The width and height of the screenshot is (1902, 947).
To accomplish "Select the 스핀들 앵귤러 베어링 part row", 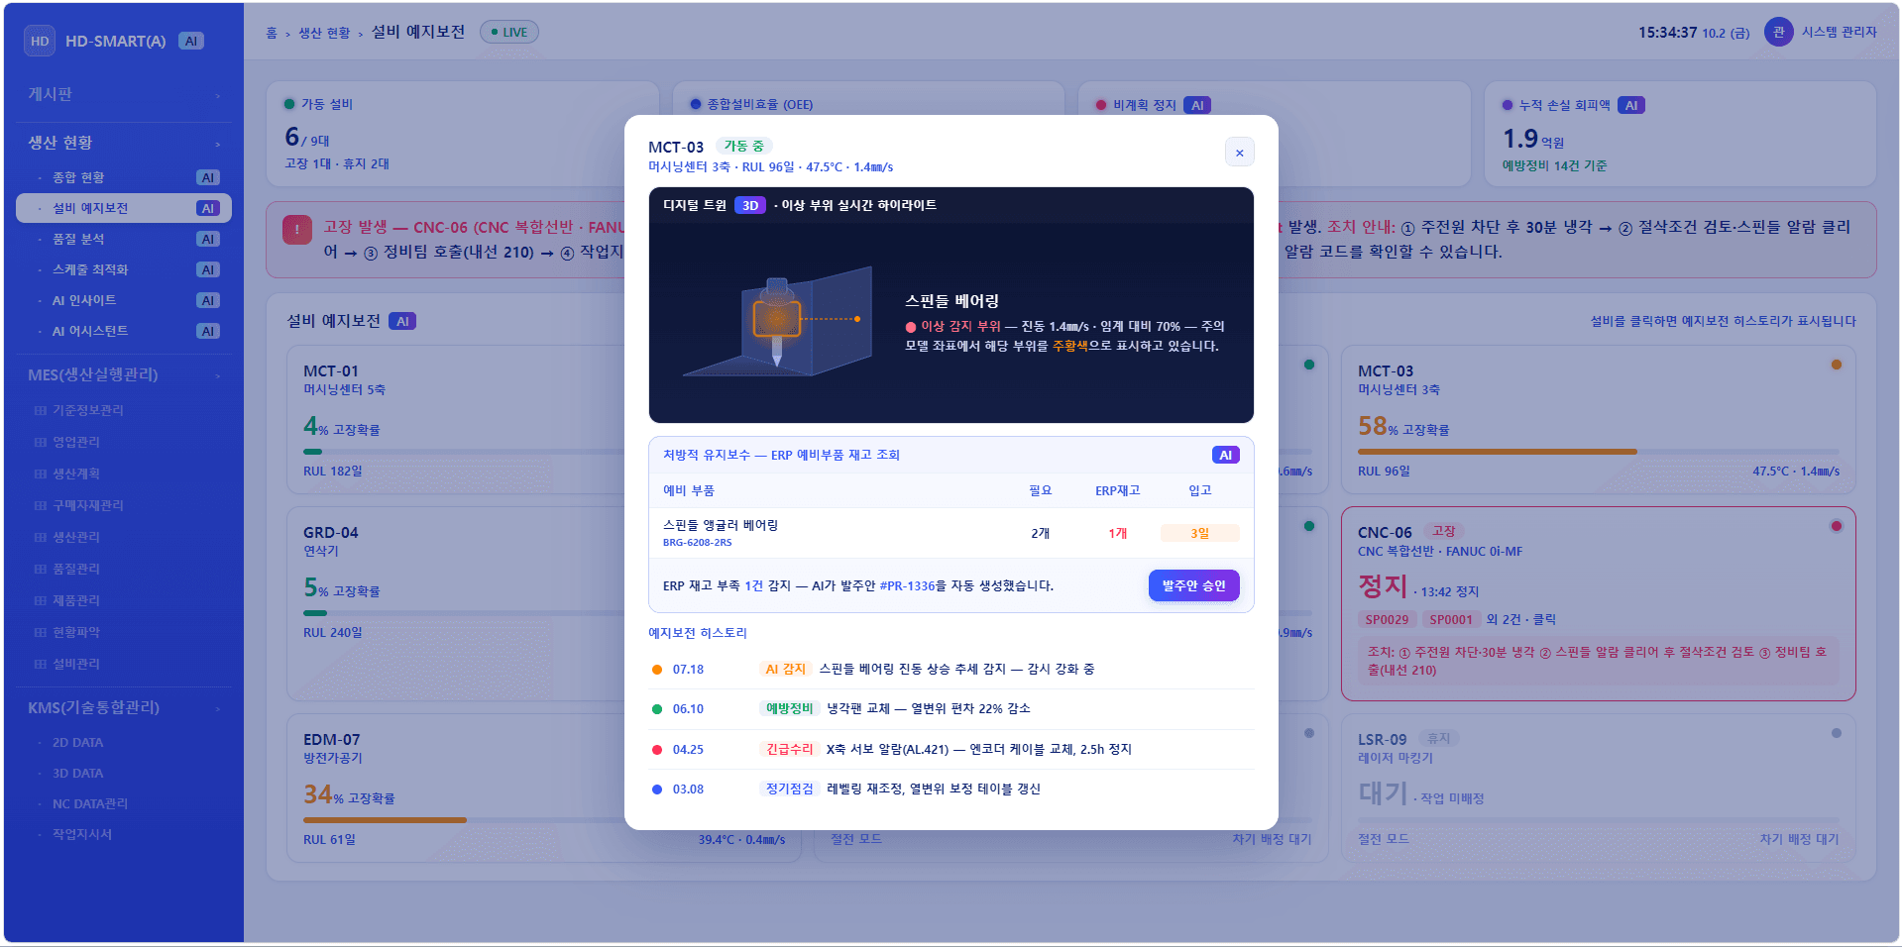I will pos(951,533).
